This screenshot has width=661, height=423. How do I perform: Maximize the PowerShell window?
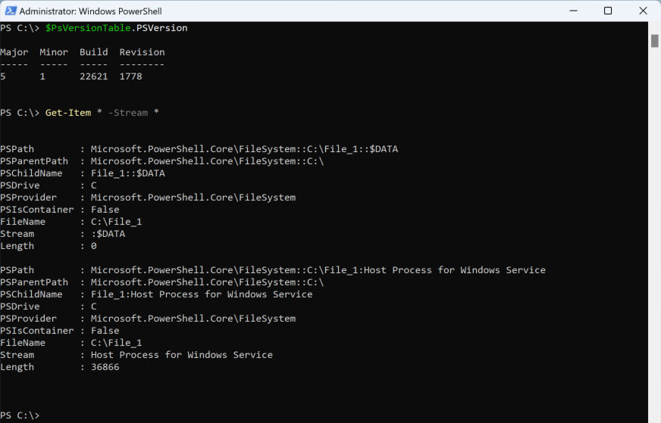coord(608,11)
